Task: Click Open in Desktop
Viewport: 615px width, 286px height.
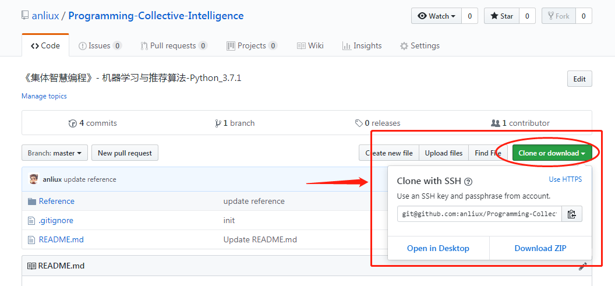Action: click(x=438, y=248)
